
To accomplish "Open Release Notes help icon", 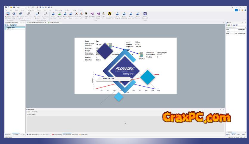I will point(65,15).
